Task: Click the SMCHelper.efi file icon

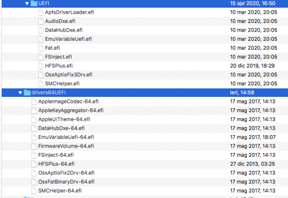Action: pyautogui.click(x=41, y=84)
